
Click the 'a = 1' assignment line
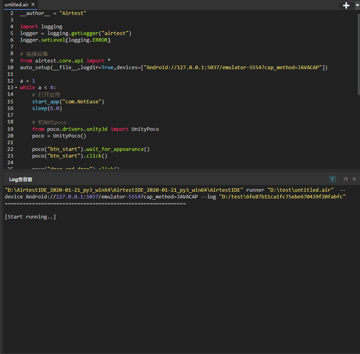(27, 81)
